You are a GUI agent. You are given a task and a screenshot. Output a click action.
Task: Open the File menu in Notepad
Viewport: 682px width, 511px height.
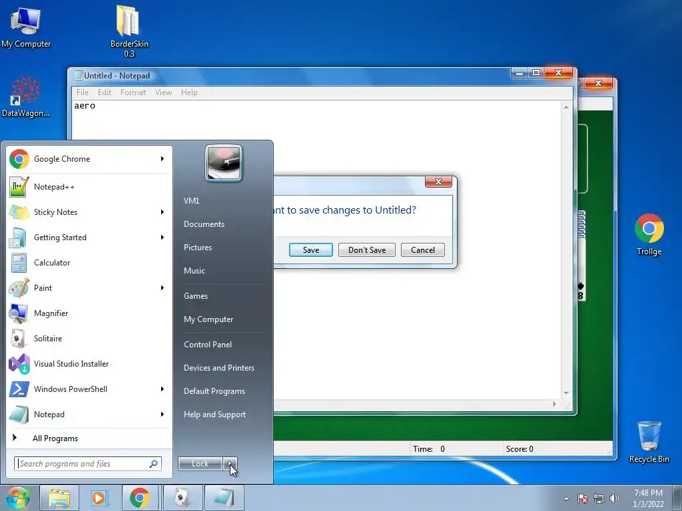[x=82, y=92]
